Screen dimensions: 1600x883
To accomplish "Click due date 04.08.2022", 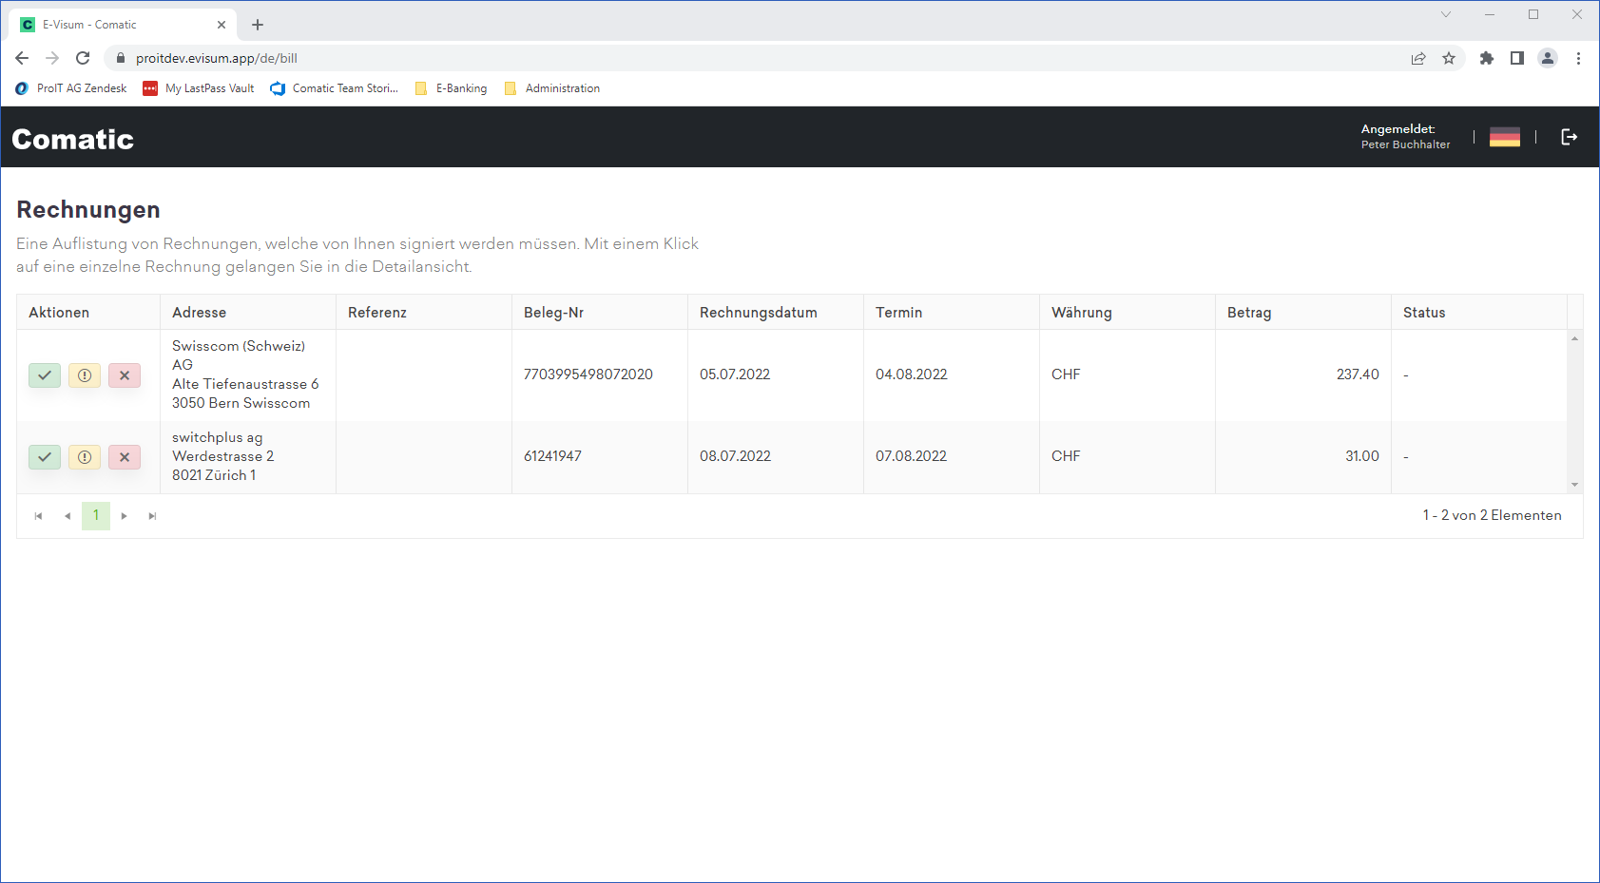I will pos(912,374).
